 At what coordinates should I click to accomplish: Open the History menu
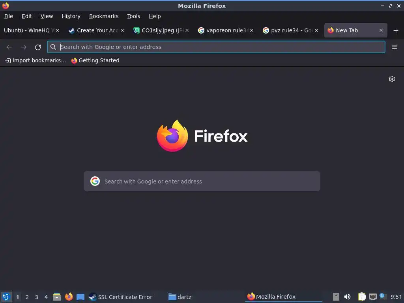pos(71,16)
